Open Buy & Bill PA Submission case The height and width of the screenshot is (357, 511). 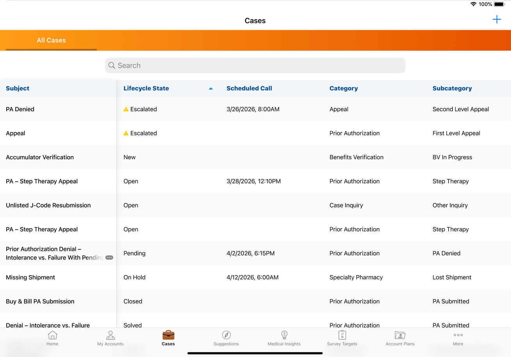click(x=40, y=302)
